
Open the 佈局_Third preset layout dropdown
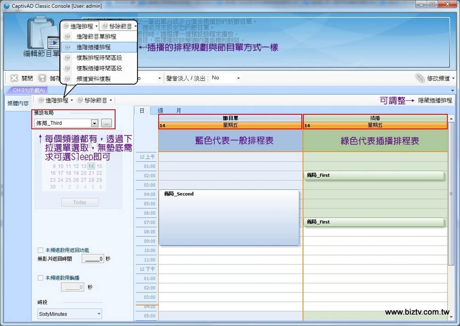pos(94,123)
